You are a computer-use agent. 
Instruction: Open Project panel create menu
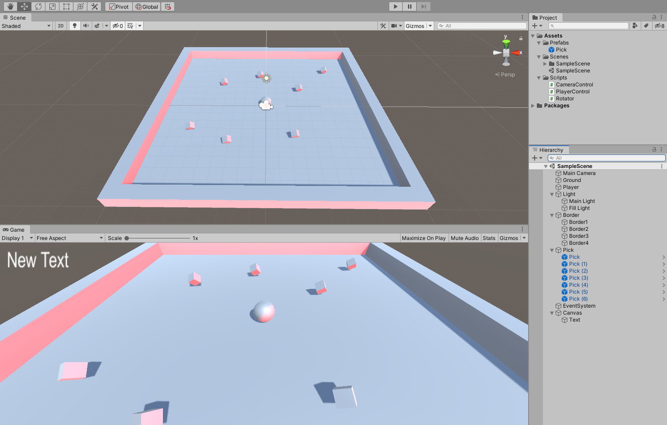point(537,26)
